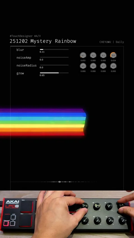Click the K7 knob indicator
Image resolution: width=134 pixels, height=238 pixels.
tap(103, 66)
